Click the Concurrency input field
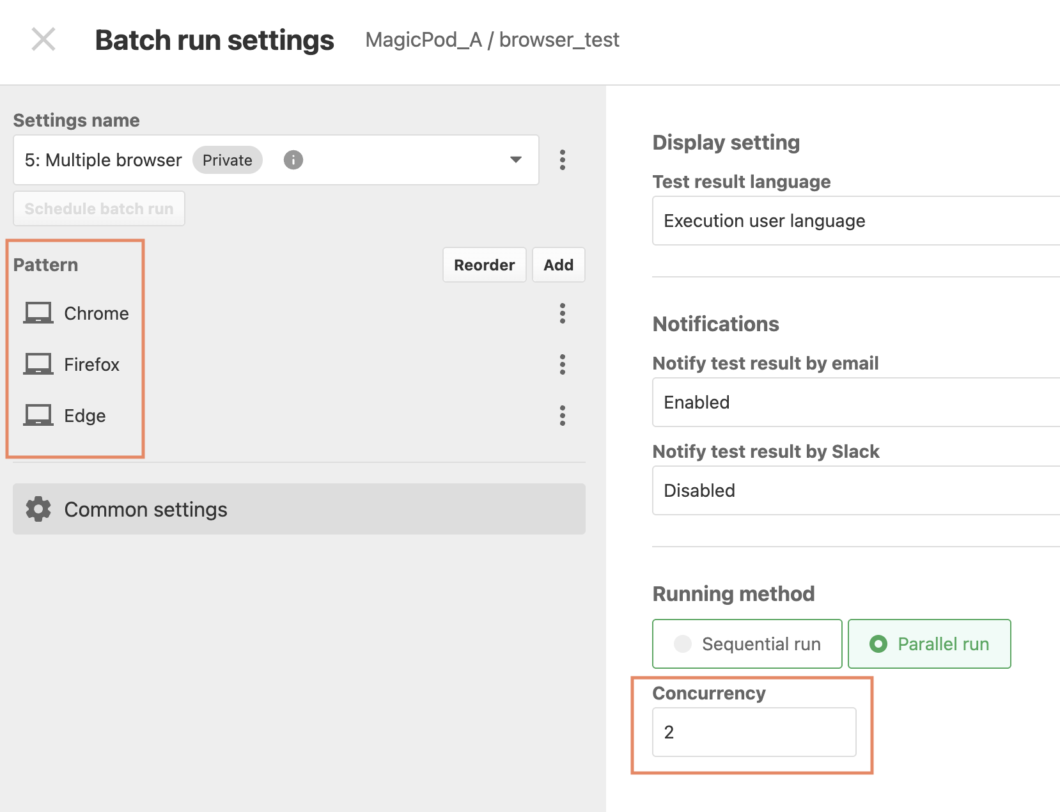The image size is (1060, 812). coord(754,732)
